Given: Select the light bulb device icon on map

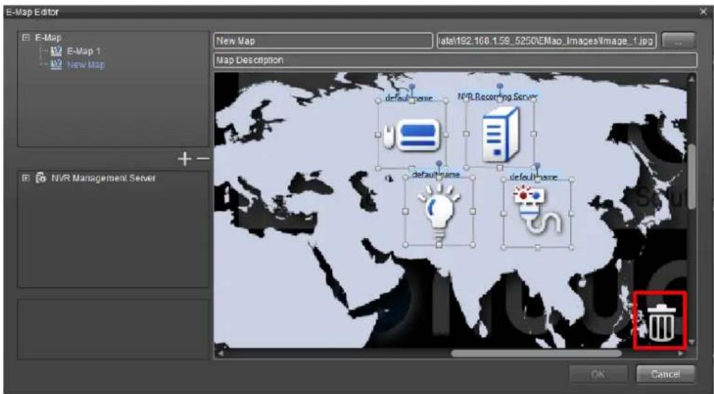Looking at the screenshot, I should 439,211.
